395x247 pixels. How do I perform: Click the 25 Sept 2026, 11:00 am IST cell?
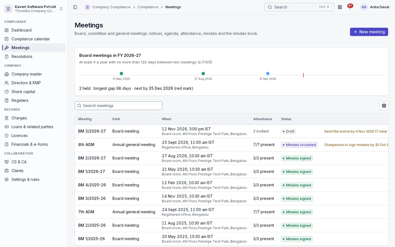188,142
